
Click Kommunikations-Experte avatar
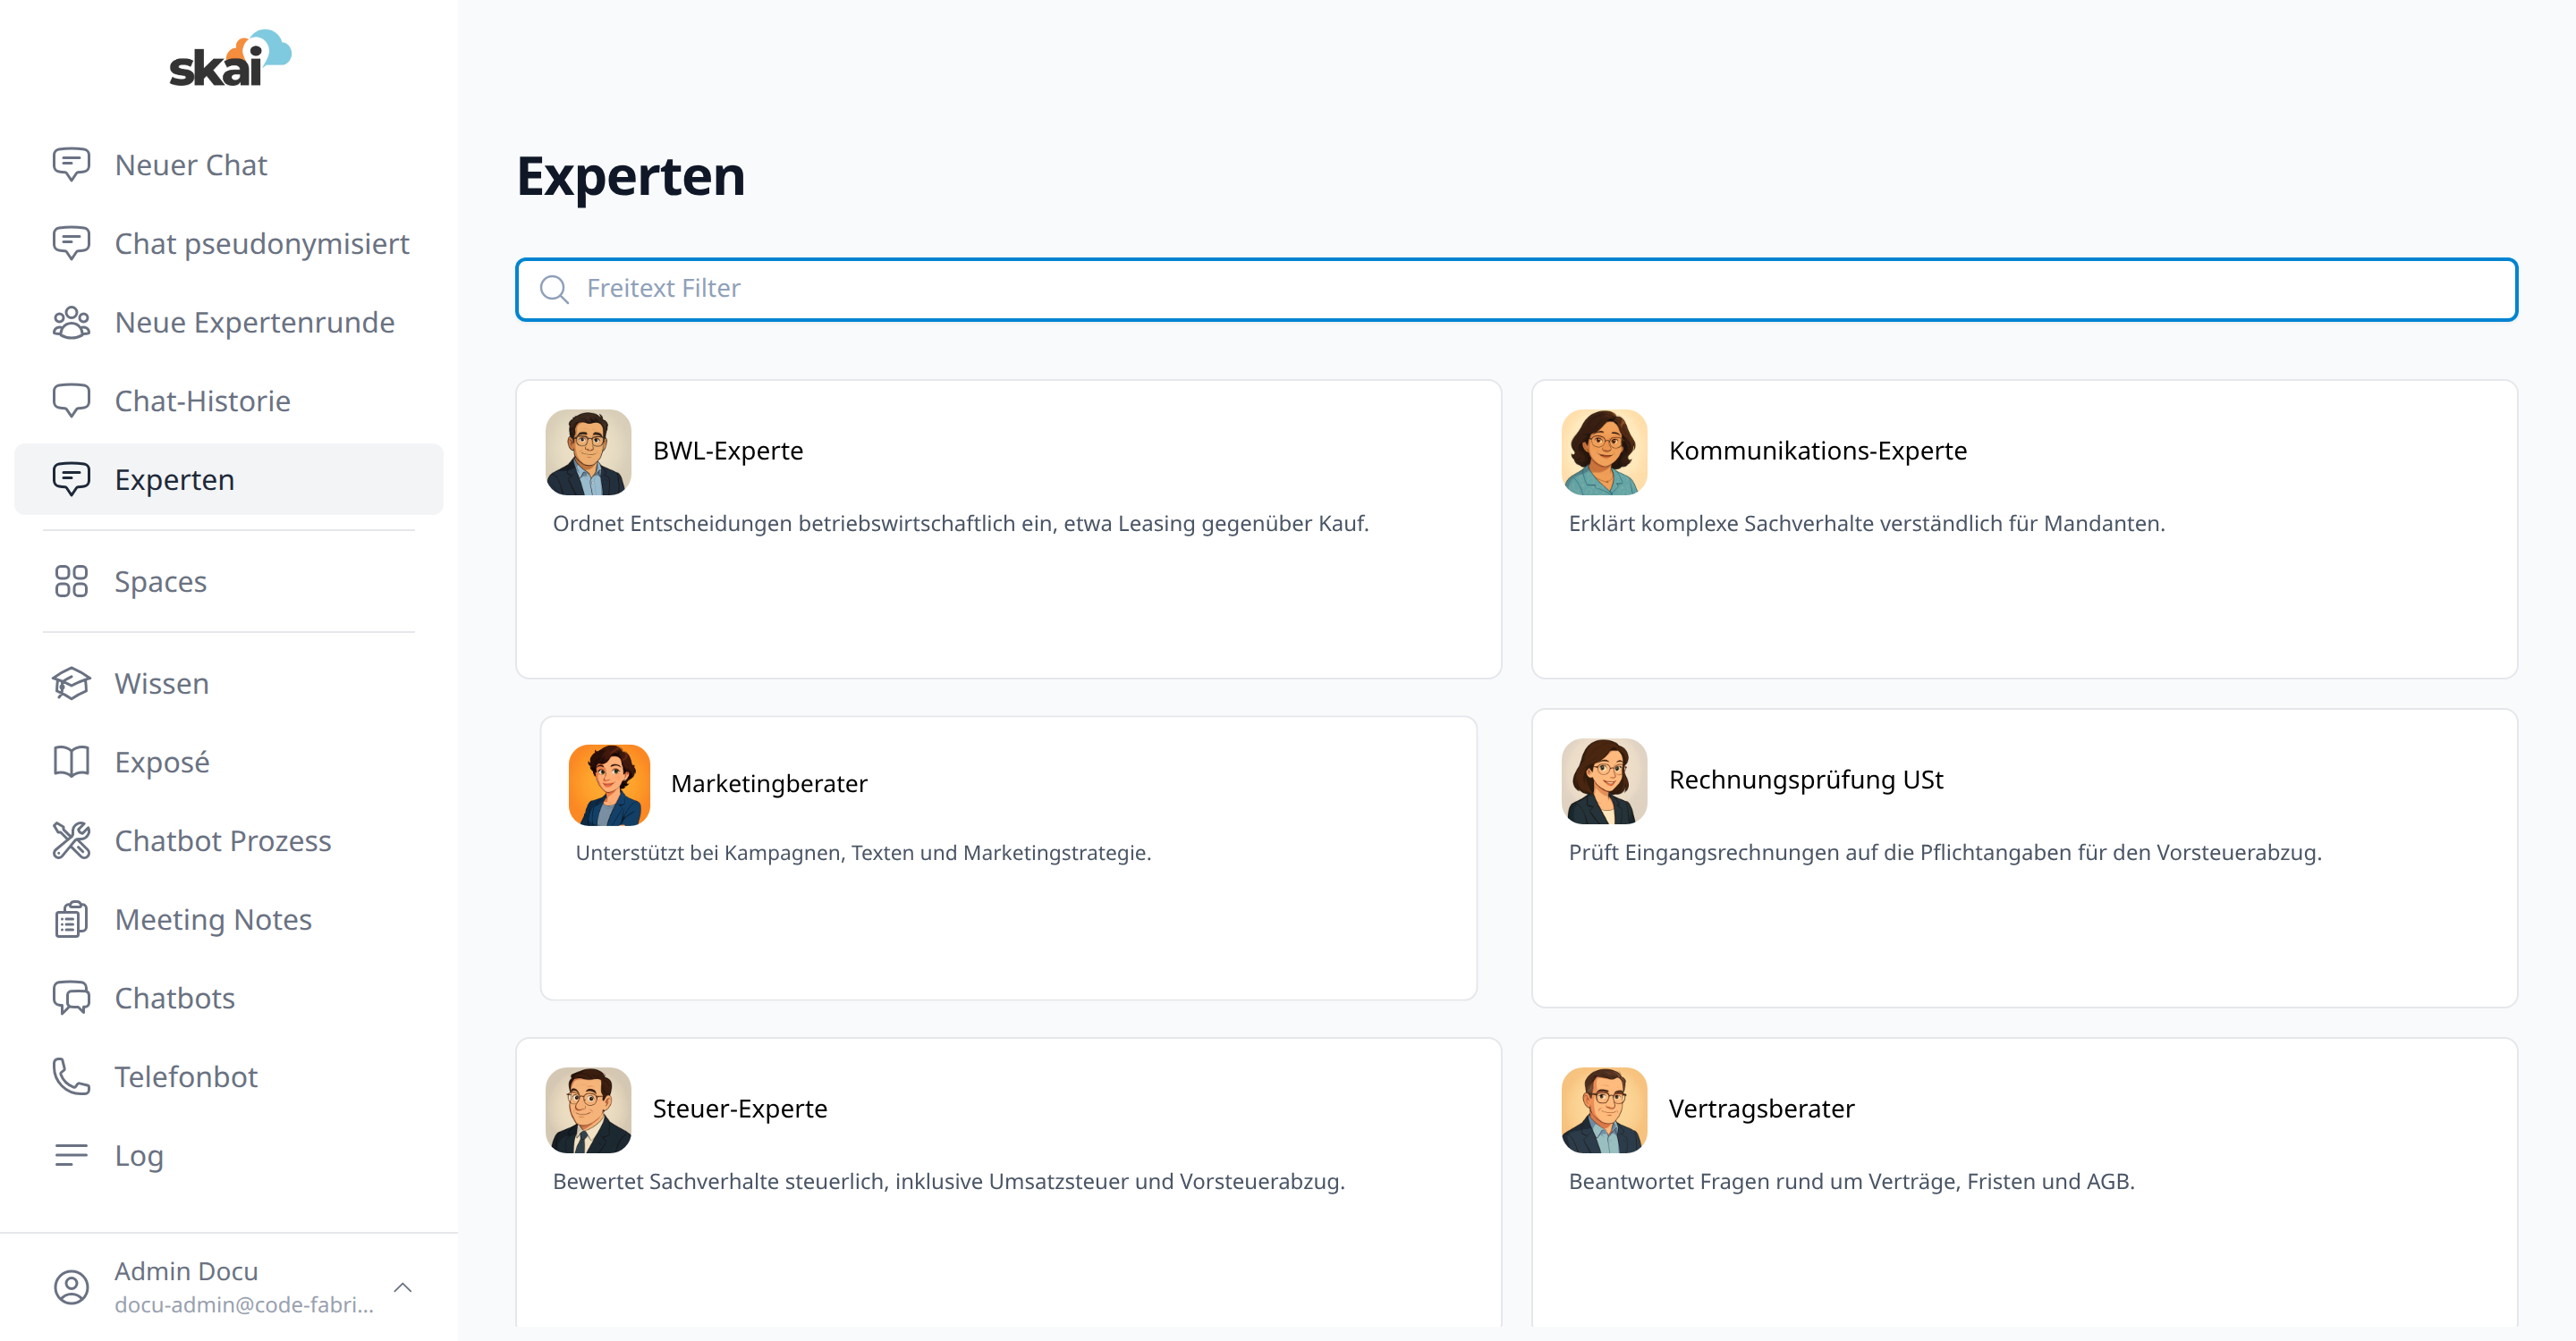(x=1604, y=451)
